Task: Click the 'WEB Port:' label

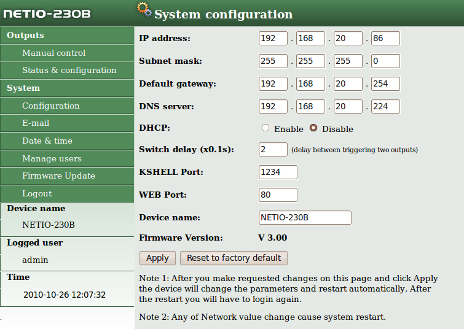Action: pyautogui.click(x=163, y=195)
